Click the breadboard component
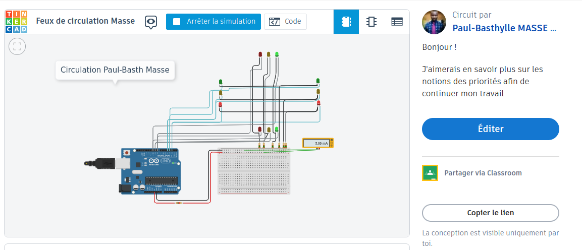 254,171
